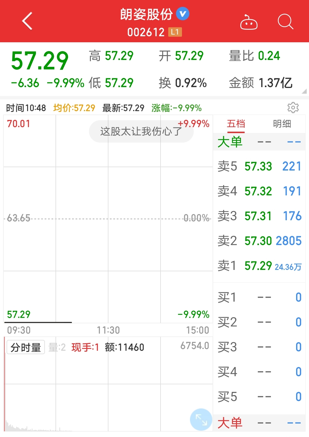
Task: Select the 买3 bid row
Action: point(259,347)
